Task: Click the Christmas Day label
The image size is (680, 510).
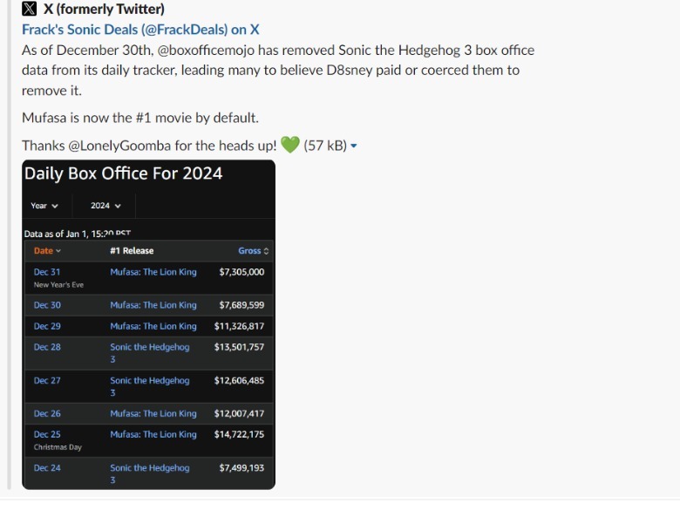Action: pyautogui.click(x=58, y=447)
